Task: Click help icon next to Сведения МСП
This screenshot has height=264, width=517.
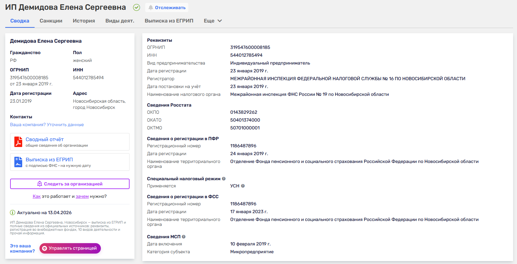Action: 184,237
